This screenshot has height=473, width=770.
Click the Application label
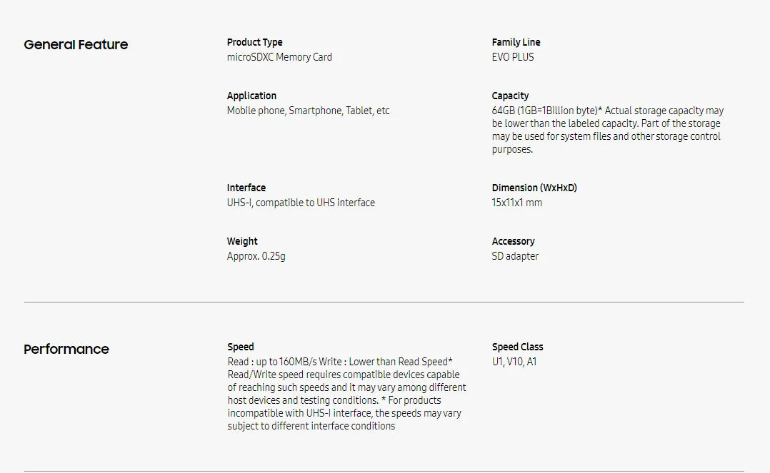click(x=251, y=96)
